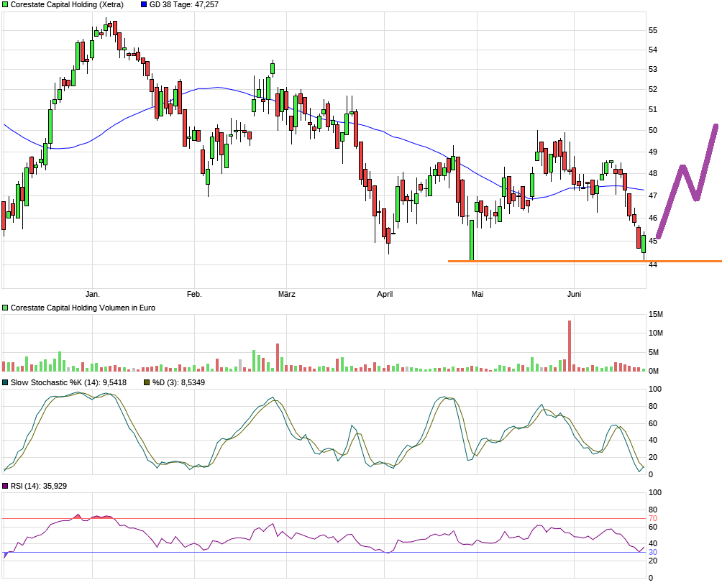722x585 pixels.
Task: Click the green color swatch before Slow Stochastic label
Action: [5, 383]
